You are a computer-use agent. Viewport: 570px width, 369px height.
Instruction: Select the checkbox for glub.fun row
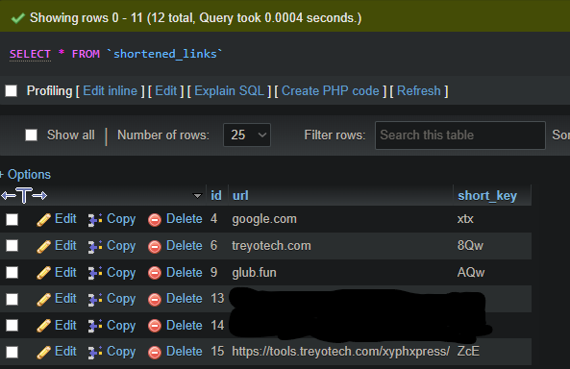coord(12,272)
